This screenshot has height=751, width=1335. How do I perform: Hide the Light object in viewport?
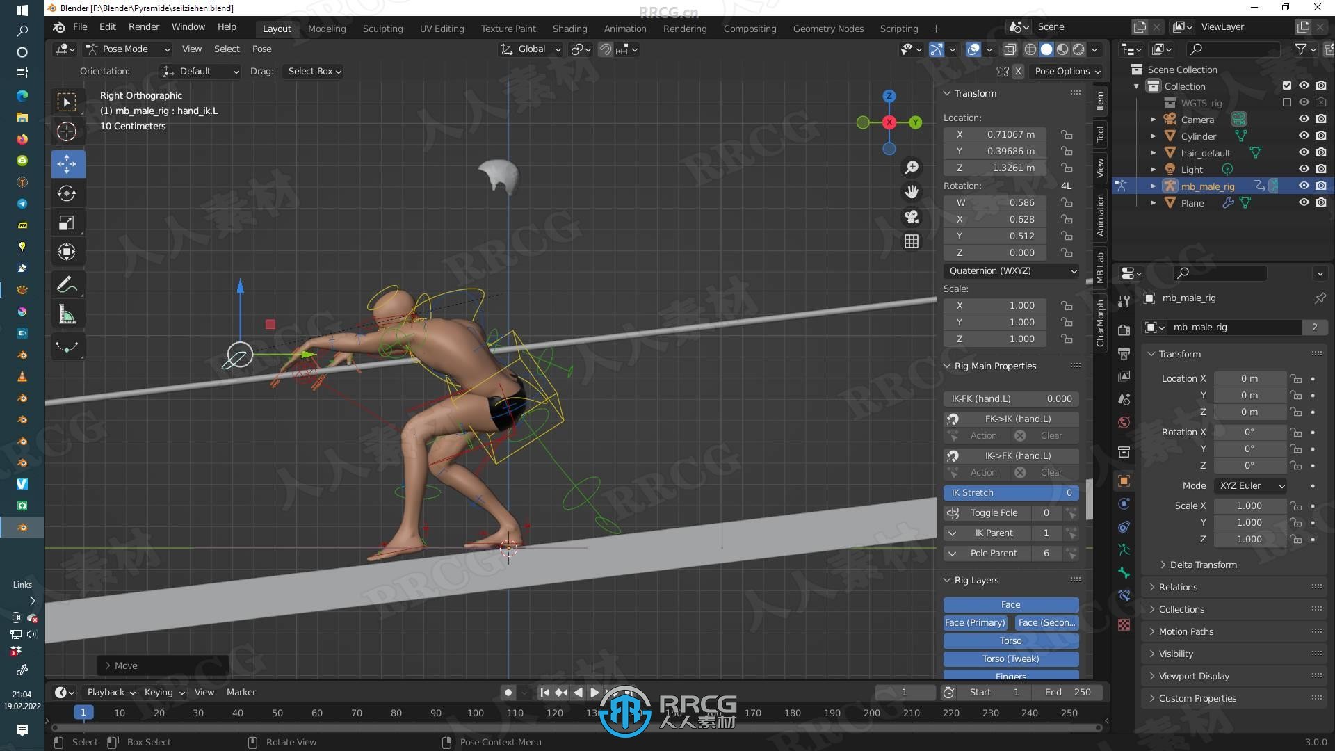(1304, 170)
